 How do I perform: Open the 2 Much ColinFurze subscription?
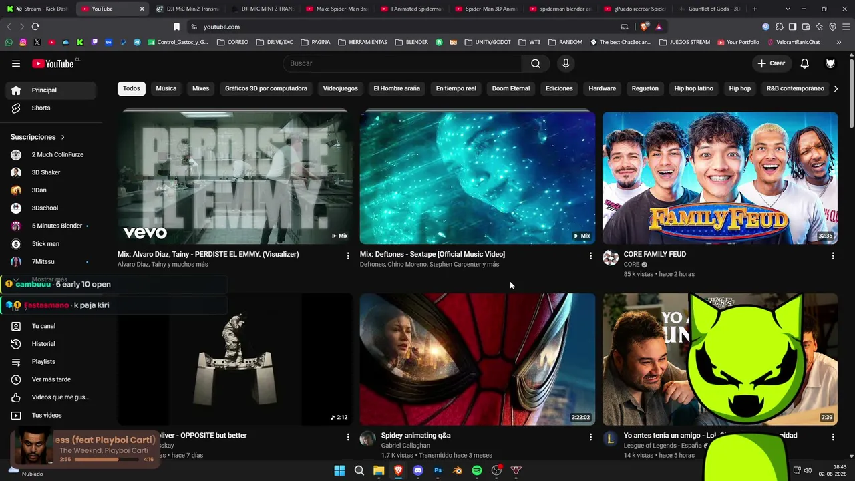click(51, 155)
